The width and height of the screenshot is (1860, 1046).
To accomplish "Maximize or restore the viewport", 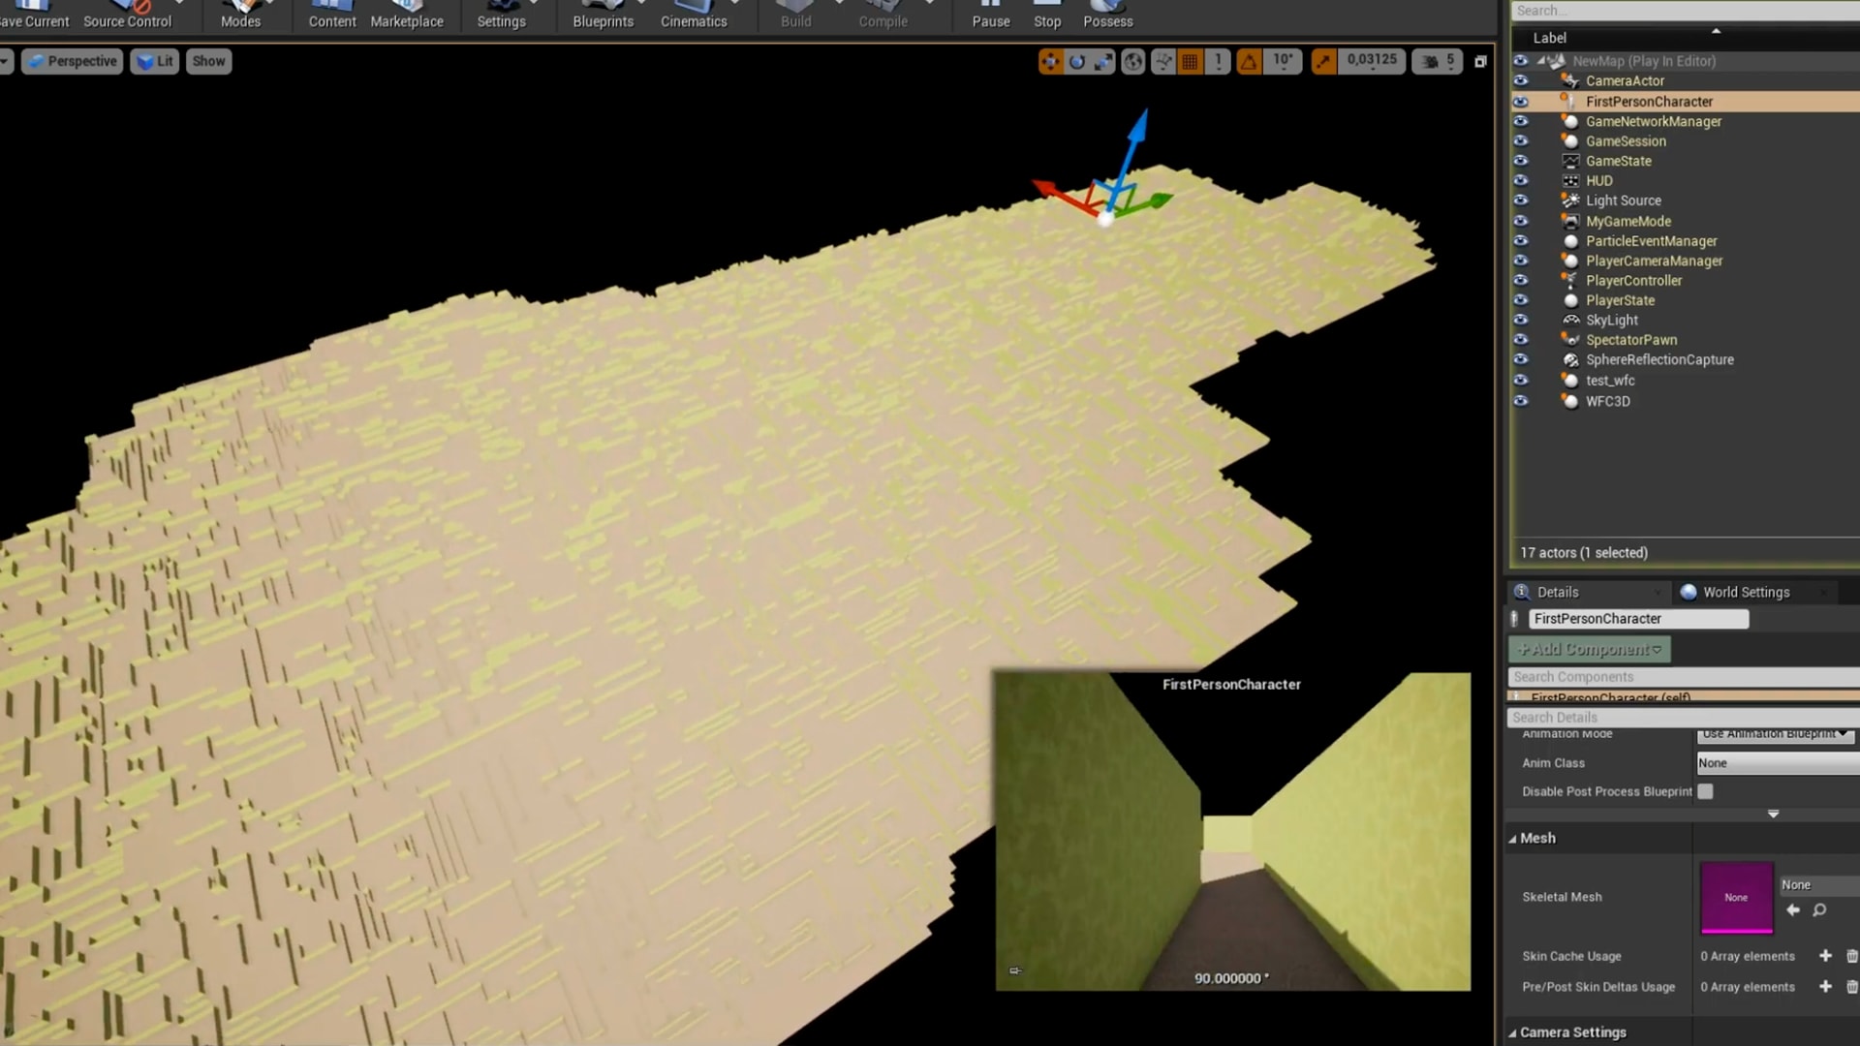I will [1480, 62].
